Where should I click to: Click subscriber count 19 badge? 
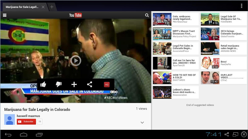(40, 121)
